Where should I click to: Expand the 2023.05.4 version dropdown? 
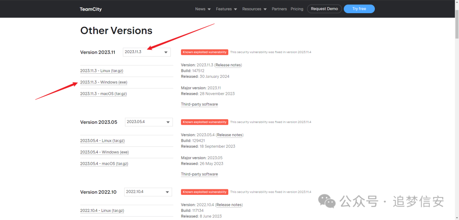tap(149, 122)
